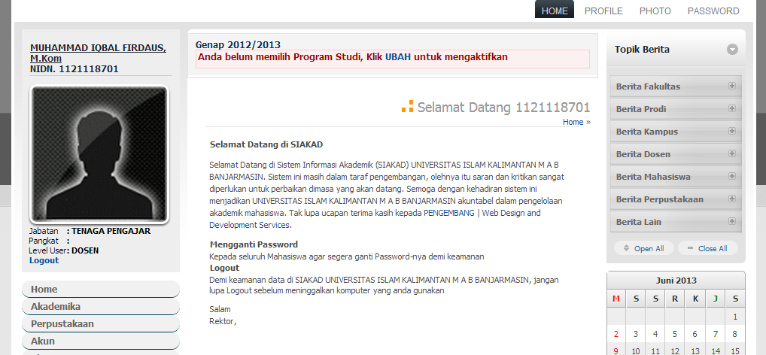The image size is (766, 355).
Task: Click plus icon beside Berita Dosen
Action: (731, 154)
